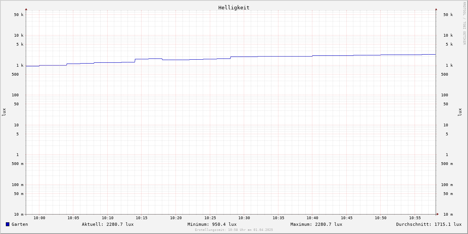Click the '50 k' label on left axis

click(19, 15)
